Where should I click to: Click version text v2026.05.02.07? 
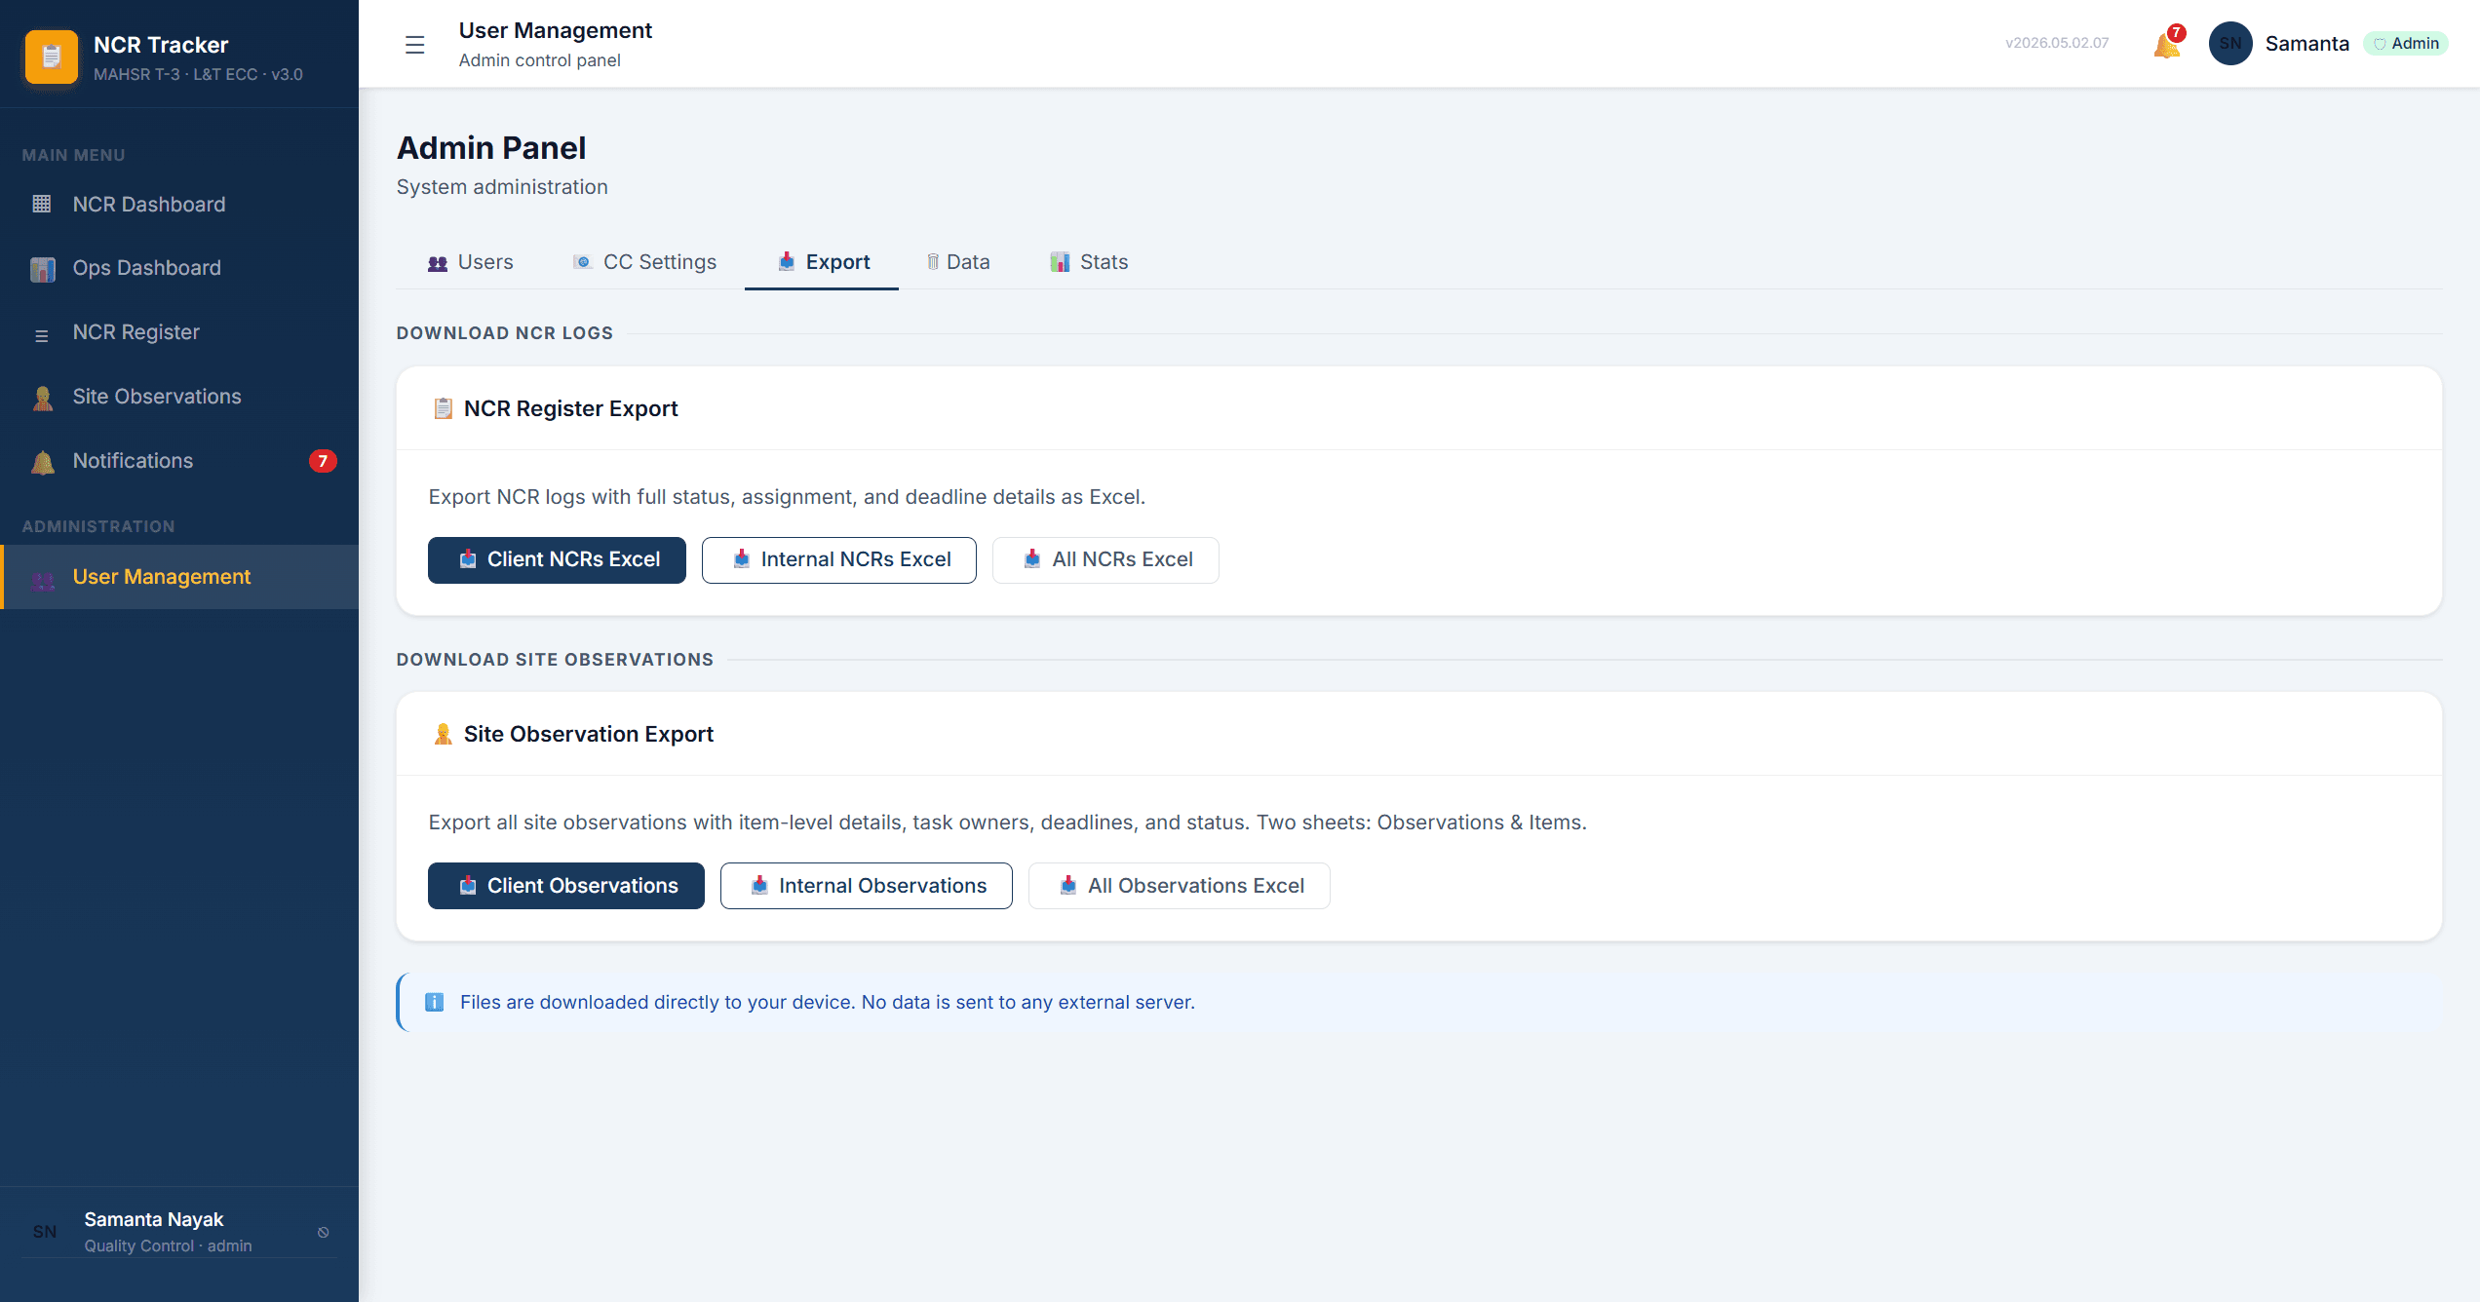(2057, 43)
